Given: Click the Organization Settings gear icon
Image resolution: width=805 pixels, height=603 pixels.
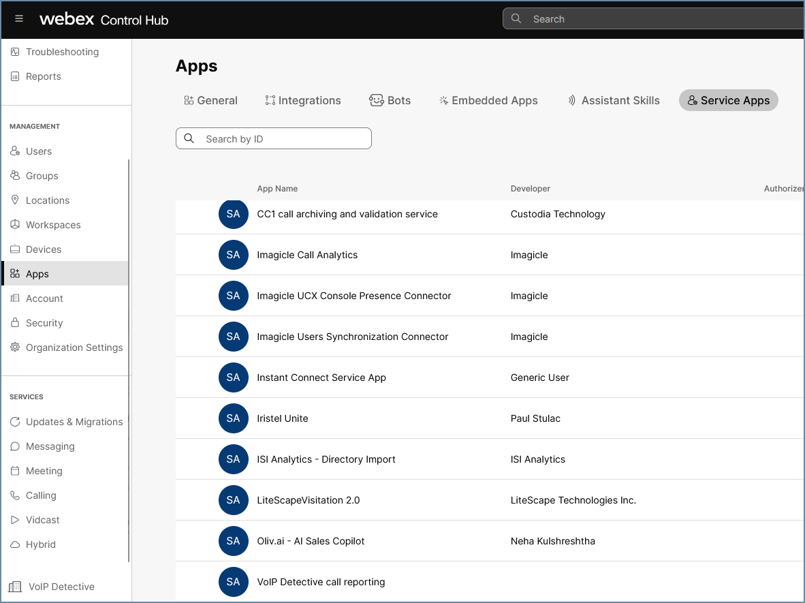Looking at the screenshot, I should click(x=15, y=347).
